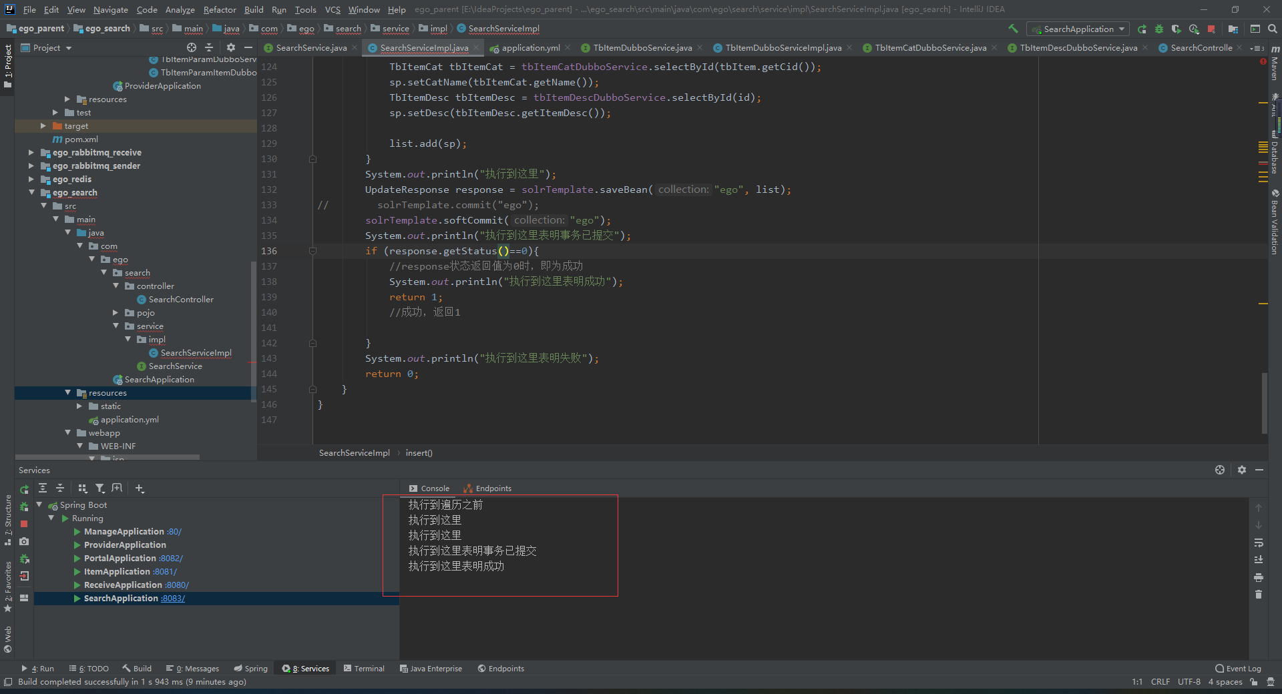1282x694 pixels.
Task: Open SearchApplication :8083/ link
Action: pyautogui.click(x=173, y=599)
